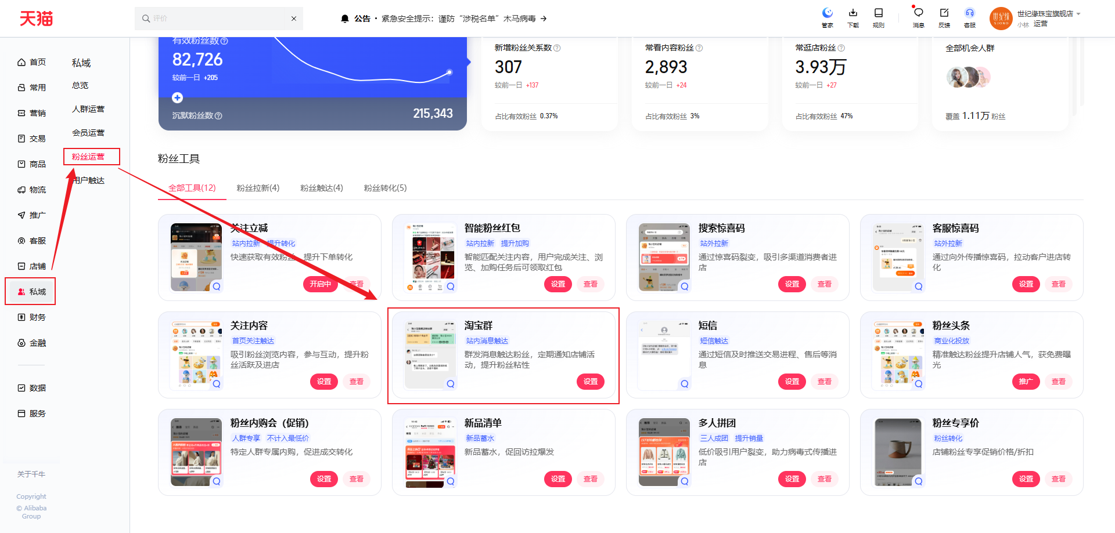This screenshot has width=1115, height=533.
Task: Open the 规则 rules book icon
Action: (879, 14)
